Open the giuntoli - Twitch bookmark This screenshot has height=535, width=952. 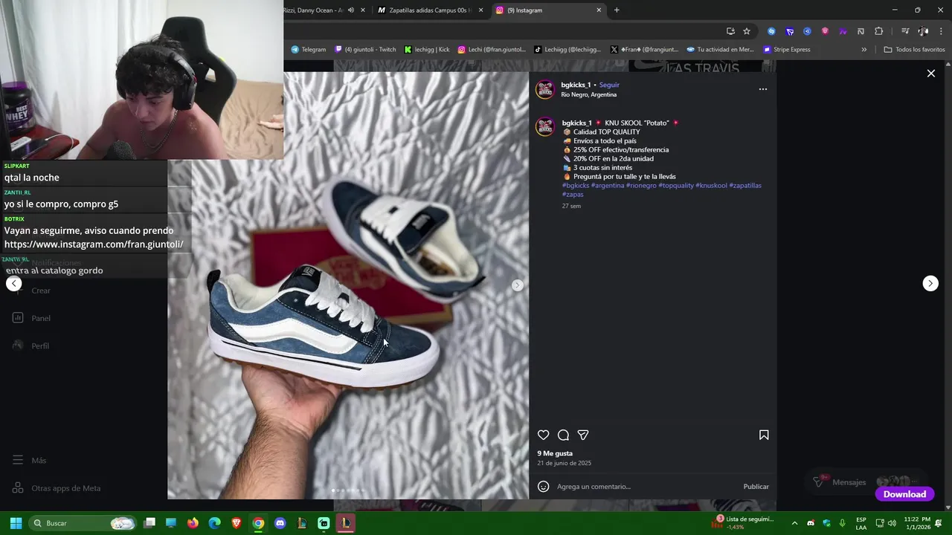[365, 50]
